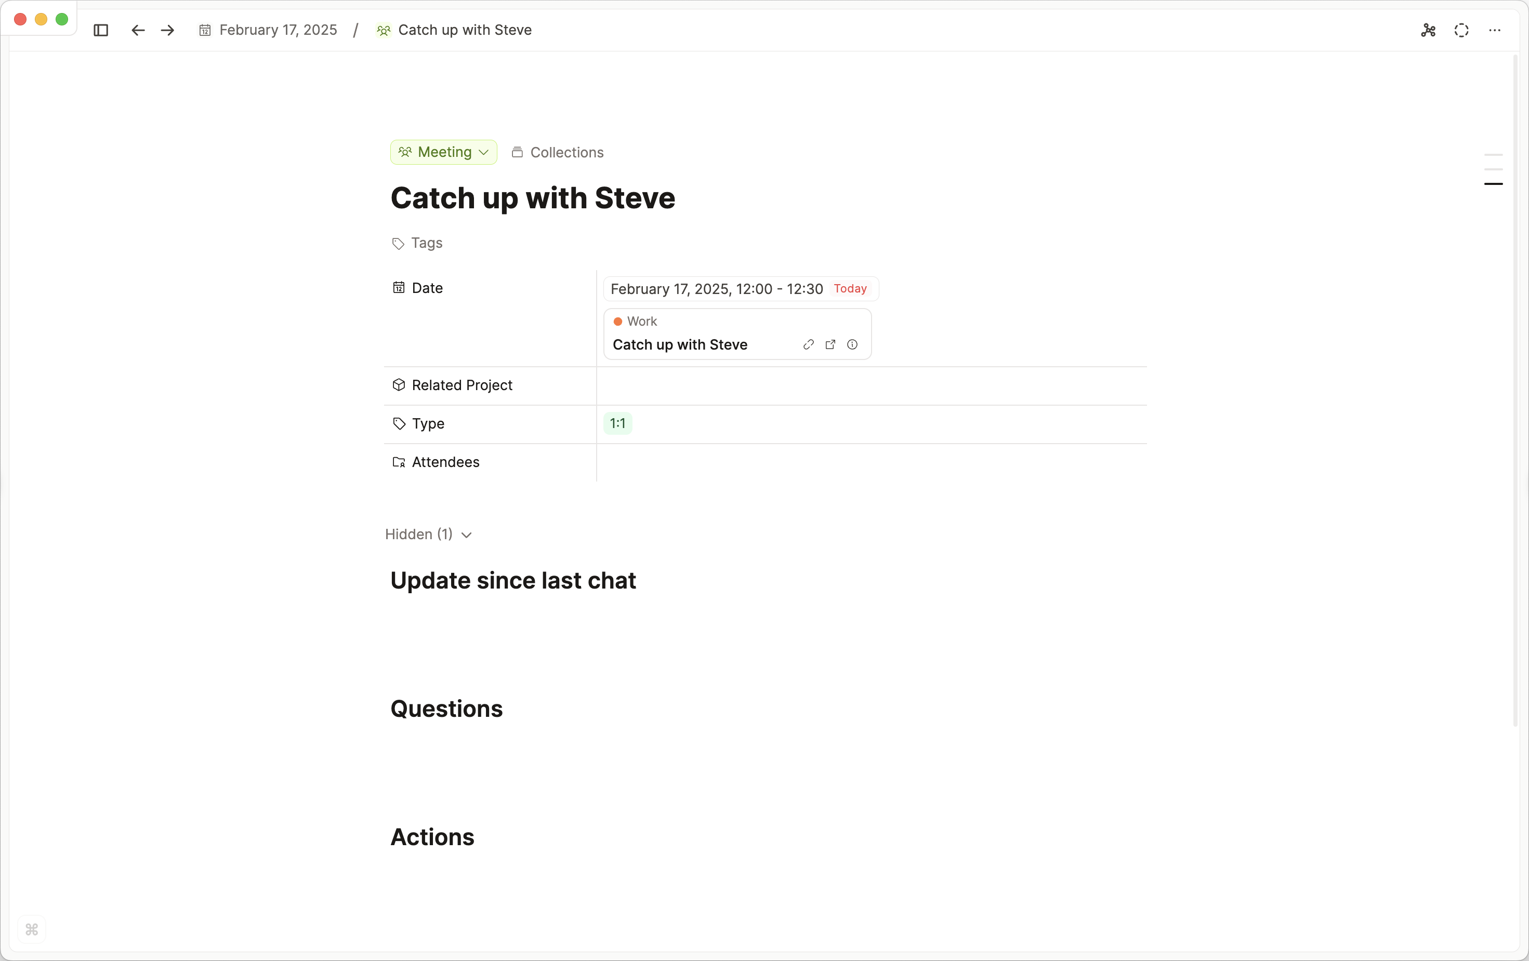The height and width of the screenshot is (961, 1529).
Task: Select the 1:1 type tag
Action: coord(617,423)
